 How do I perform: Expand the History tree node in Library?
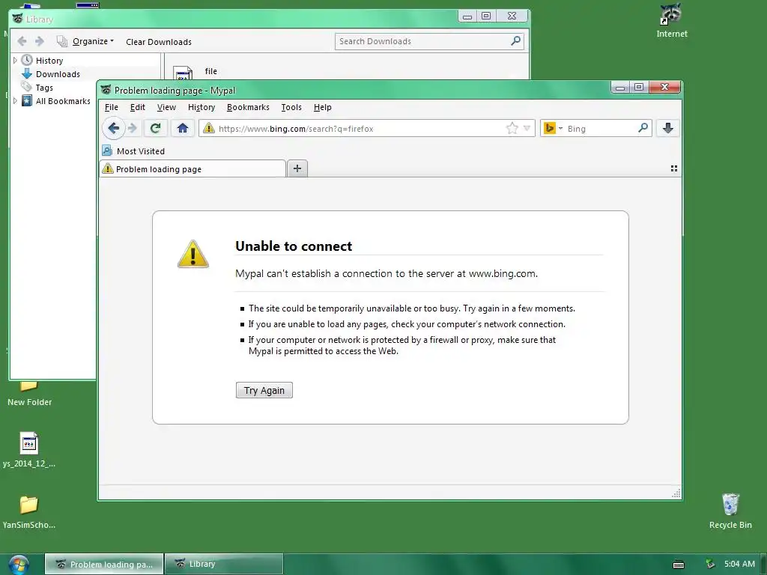[x=15, y=60]
